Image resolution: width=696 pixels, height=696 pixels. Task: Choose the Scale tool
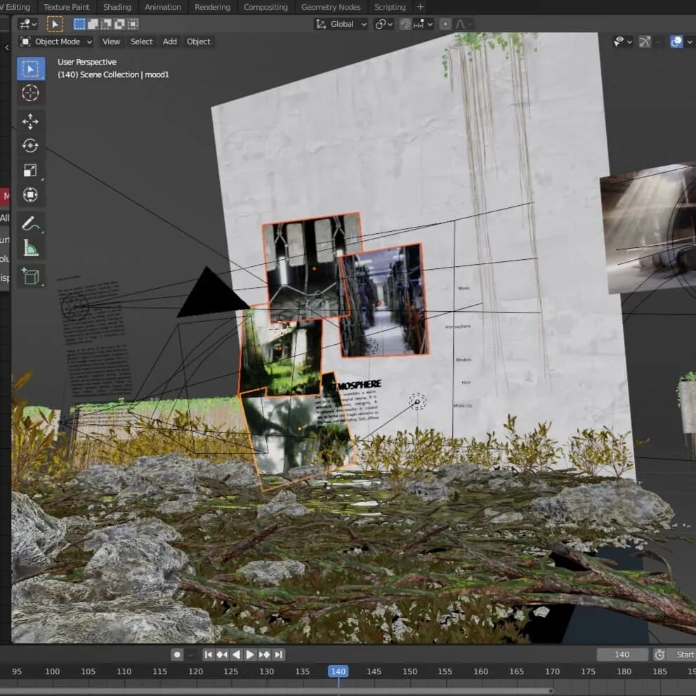tap(30, 171)
